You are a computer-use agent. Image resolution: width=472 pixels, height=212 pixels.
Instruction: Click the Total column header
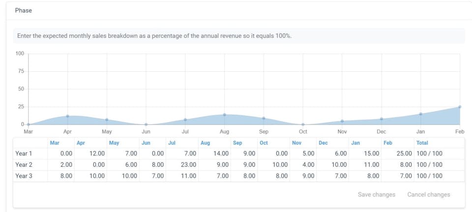pos(422,143)
